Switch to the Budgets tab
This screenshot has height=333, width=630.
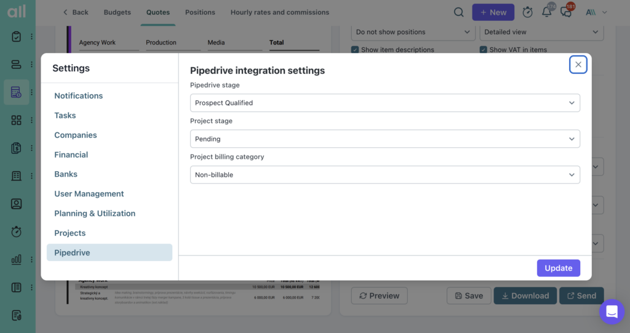[x=118, y=12]
